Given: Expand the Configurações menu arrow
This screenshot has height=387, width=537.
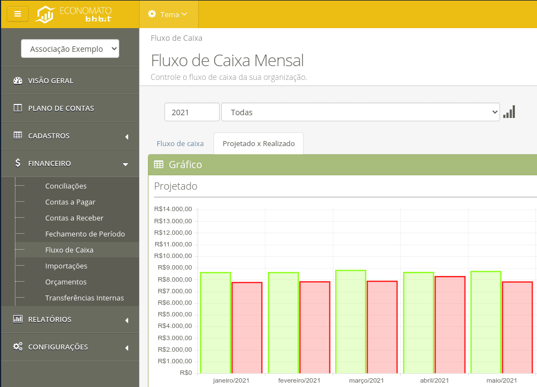Looking at the screenshot, I should coord(127,348).
